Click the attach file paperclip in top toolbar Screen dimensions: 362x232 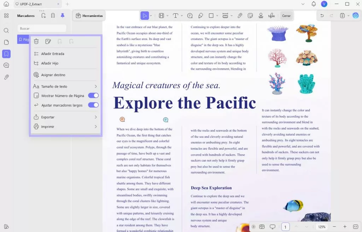coord(240,16)
